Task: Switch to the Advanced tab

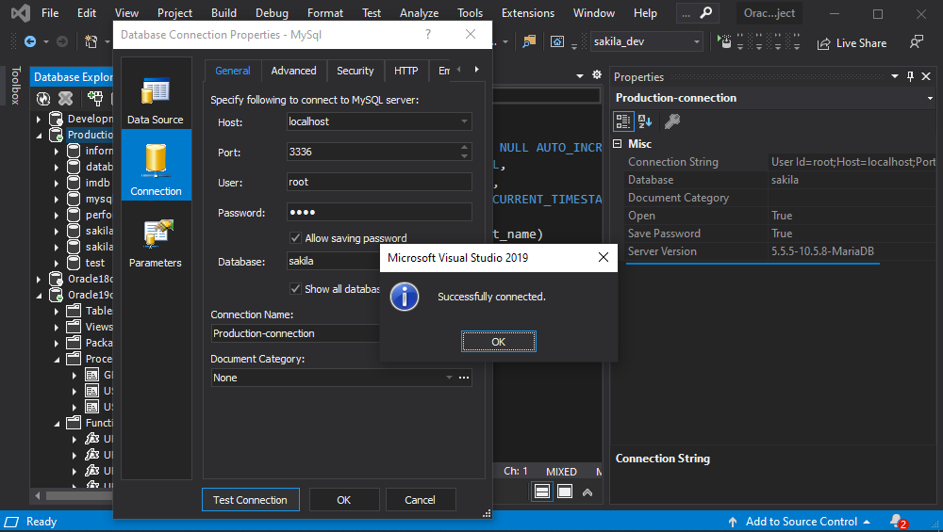Action: 293,71
